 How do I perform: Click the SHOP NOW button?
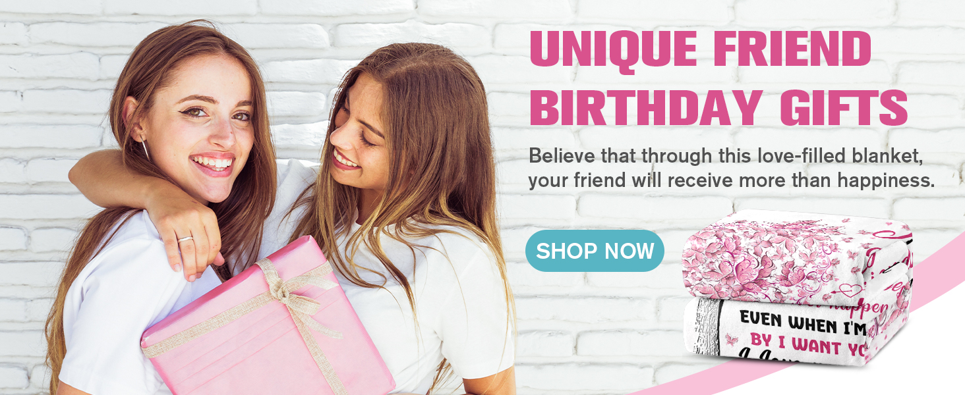(x=595, y=251)
